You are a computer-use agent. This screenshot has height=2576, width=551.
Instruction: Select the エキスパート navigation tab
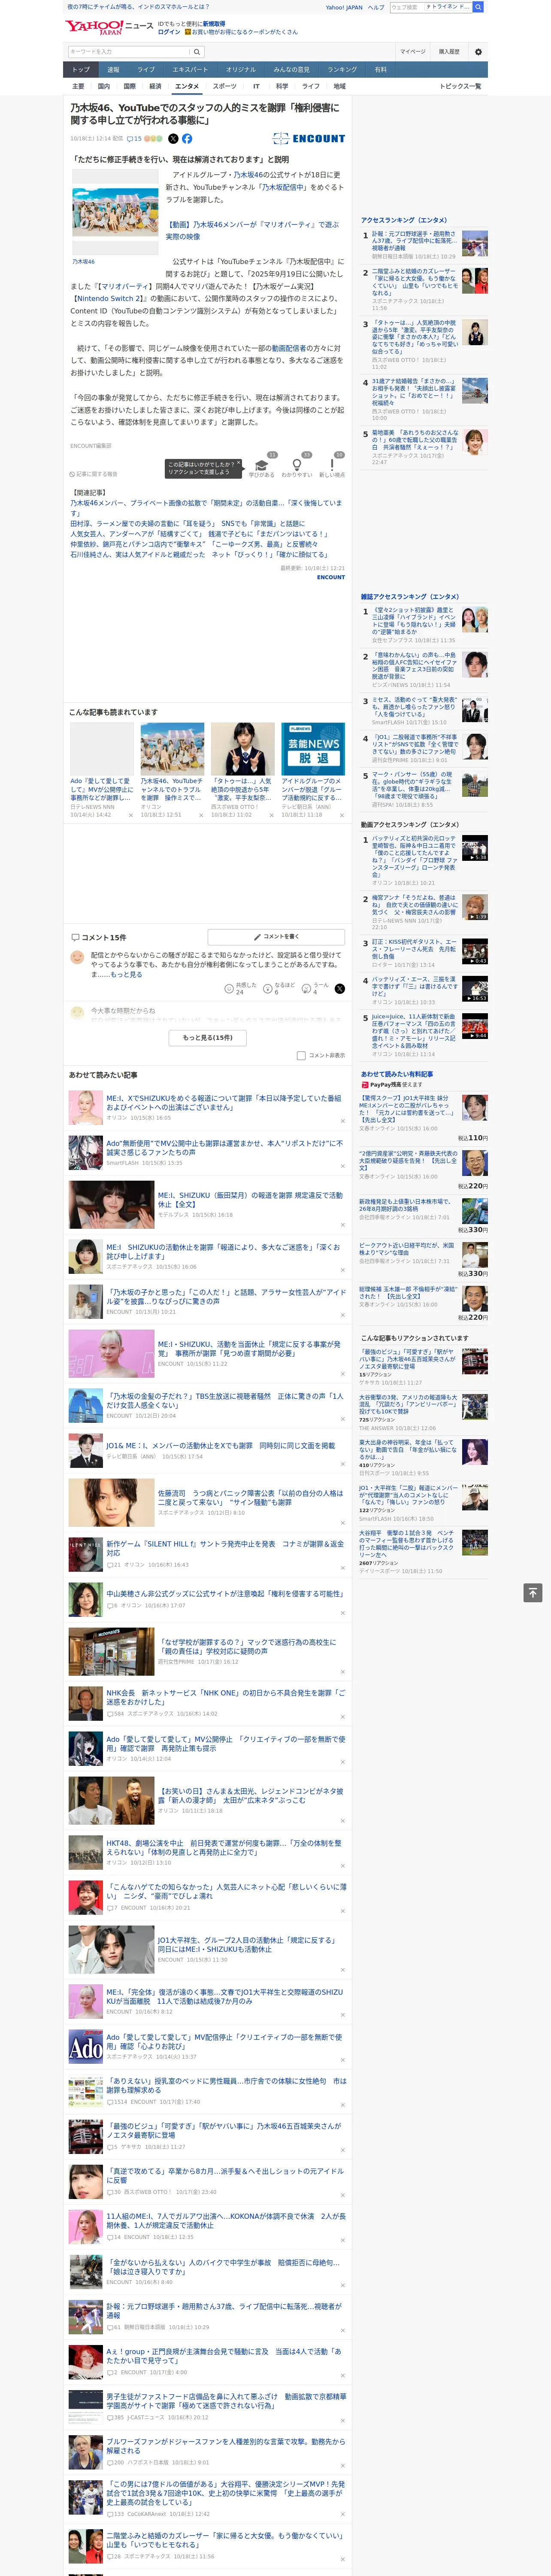(190, 70)
